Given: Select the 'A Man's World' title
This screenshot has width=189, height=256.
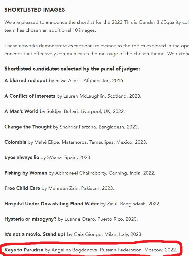Looking at the screenshot, I should [21, 111].
